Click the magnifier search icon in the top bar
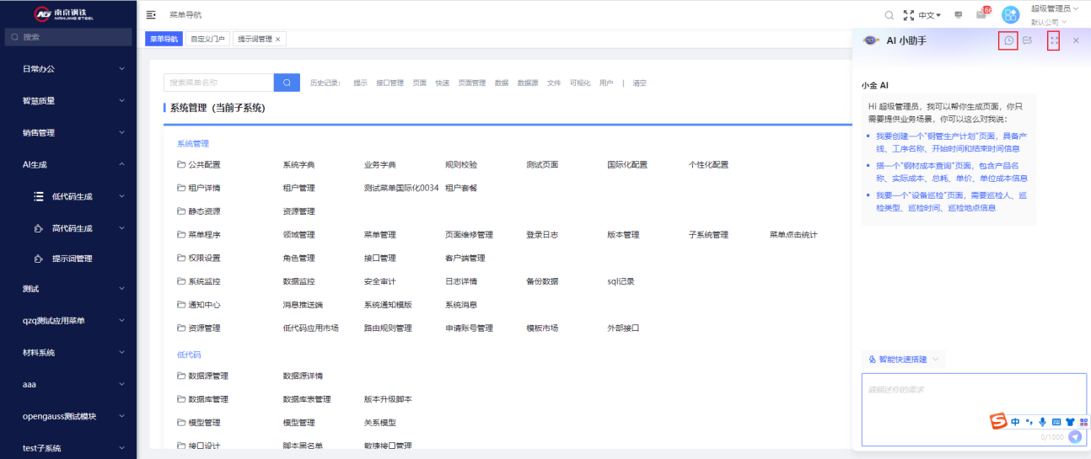 pyautogui.click(x=889, y=15)
